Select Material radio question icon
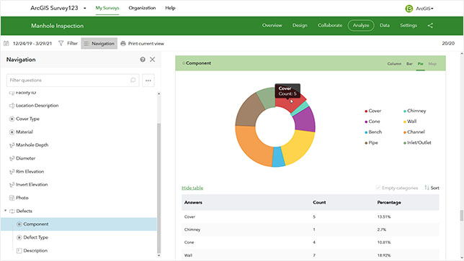Viewport: 464px width, 261px height. [12, 132]
